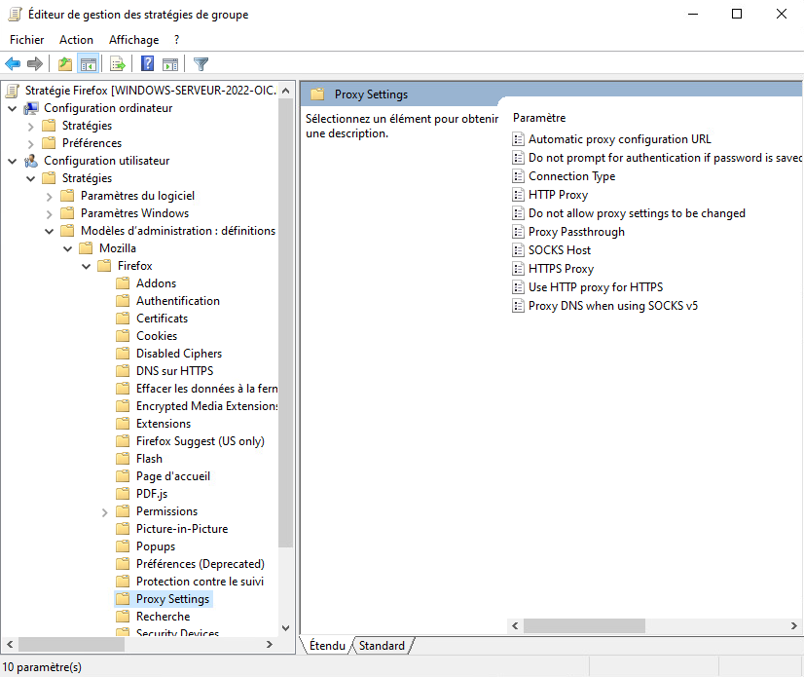Click the Filter funnel toolbar icon
Image resolution: width=804 pixels, height=677 pixels.
pyautogui.click(x=201, y=64)
